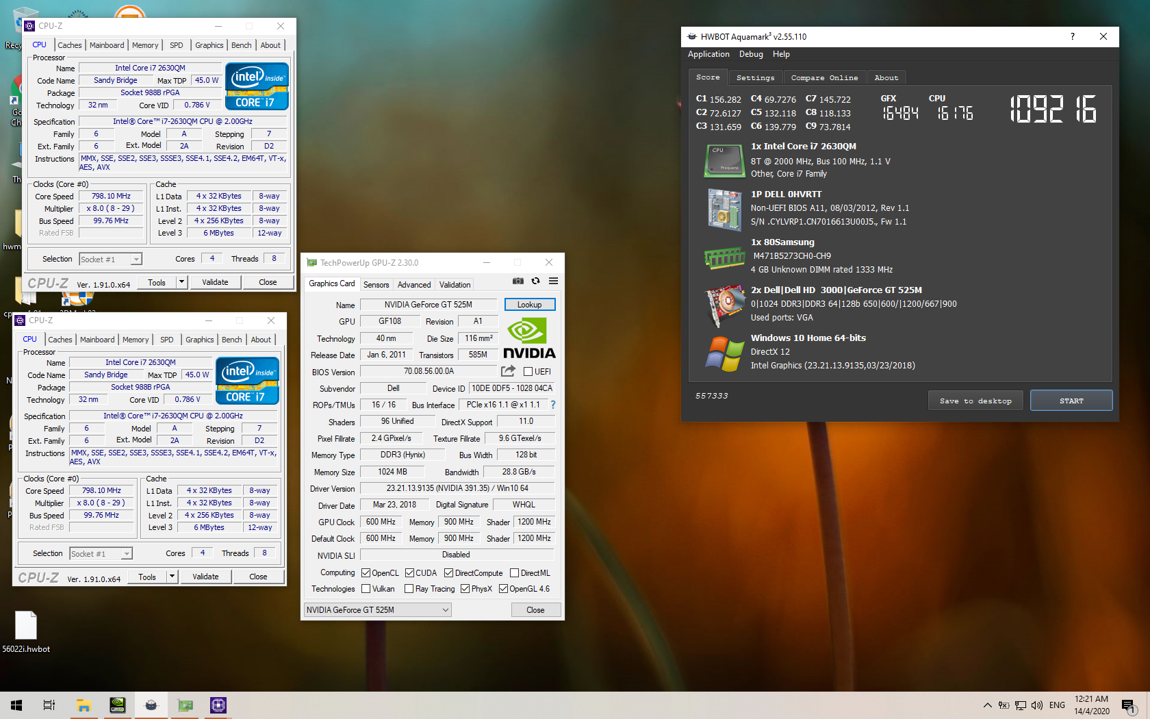Image resolution: width=1150 pixels, height=719 pixels.
Task: Click the CPU chip icon in Aquamark
Action: [x=724, y=160]
